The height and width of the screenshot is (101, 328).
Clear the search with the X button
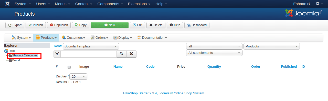131,54
